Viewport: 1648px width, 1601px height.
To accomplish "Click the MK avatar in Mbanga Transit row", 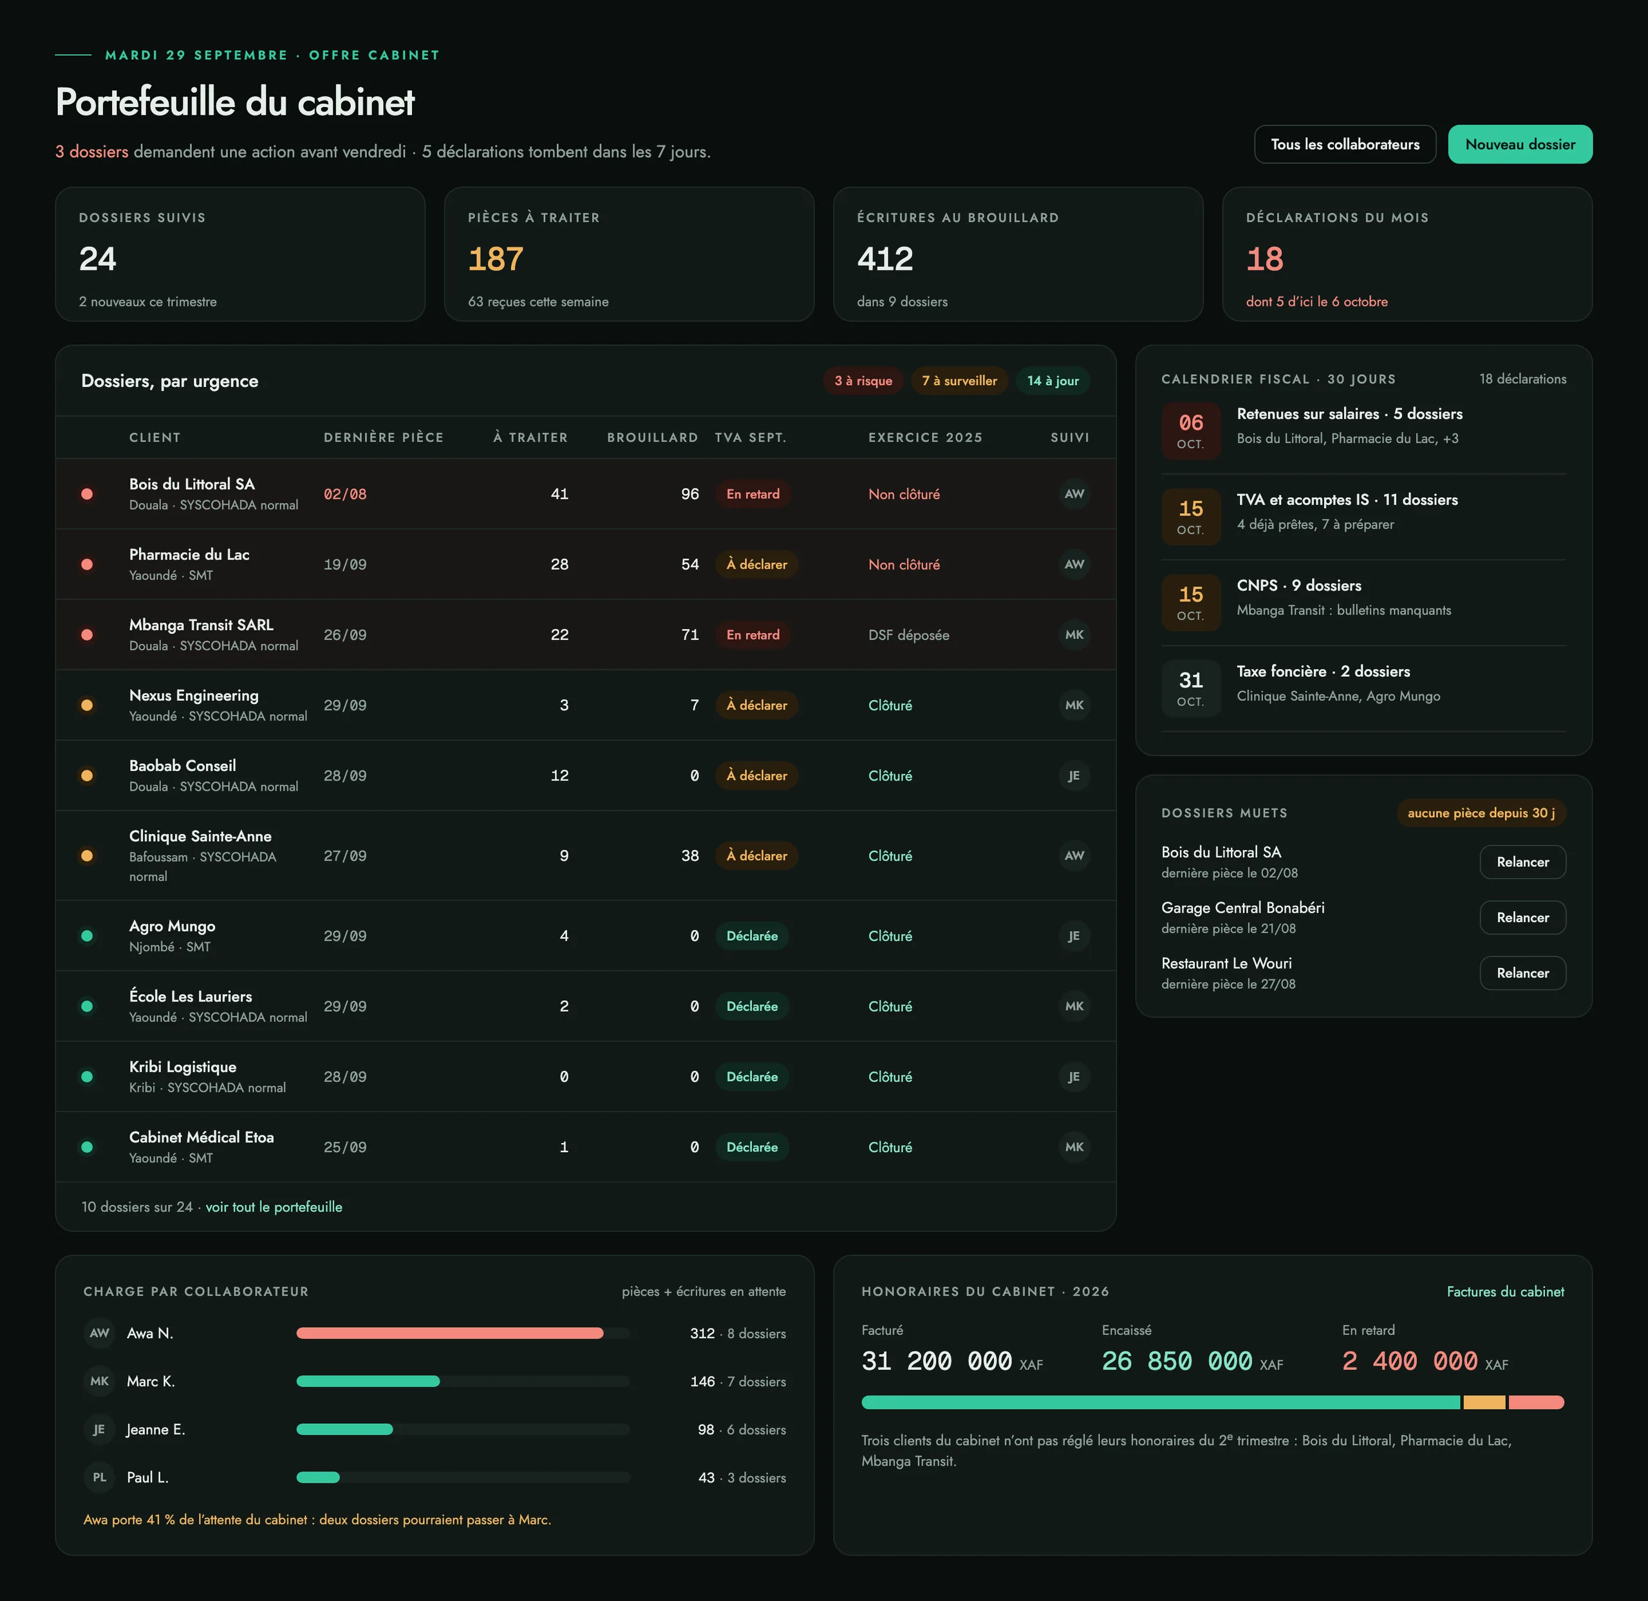I will 1074,634.
